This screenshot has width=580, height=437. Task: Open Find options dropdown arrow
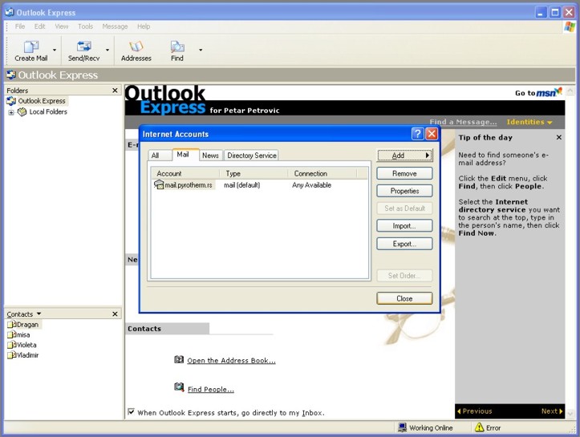201,50
